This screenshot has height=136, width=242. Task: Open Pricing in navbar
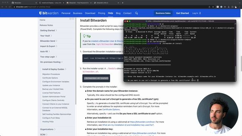click(102, 13)
